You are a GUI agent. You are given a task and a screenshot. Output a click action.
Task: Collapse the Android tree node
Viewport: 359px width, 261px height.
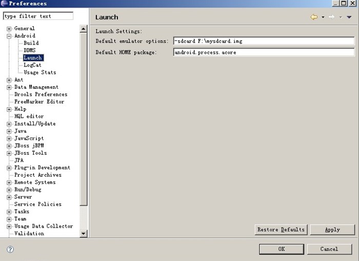point(9,36)
